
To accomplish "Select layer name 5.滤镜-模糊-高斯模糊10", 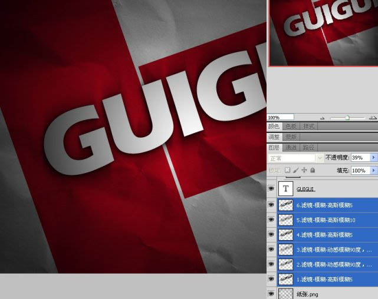I will 326,220.
